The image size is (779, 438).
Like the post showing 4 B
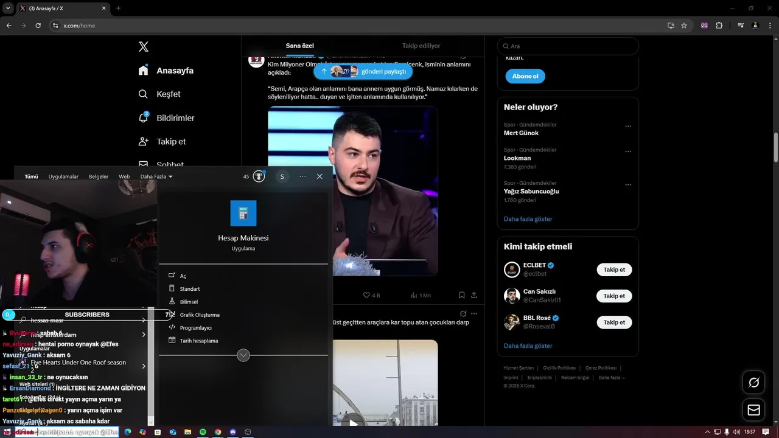[371, 295]
